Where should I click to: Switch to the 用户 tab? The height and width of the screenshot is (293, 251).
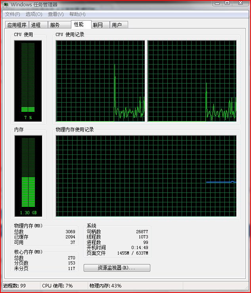point(119,25)
